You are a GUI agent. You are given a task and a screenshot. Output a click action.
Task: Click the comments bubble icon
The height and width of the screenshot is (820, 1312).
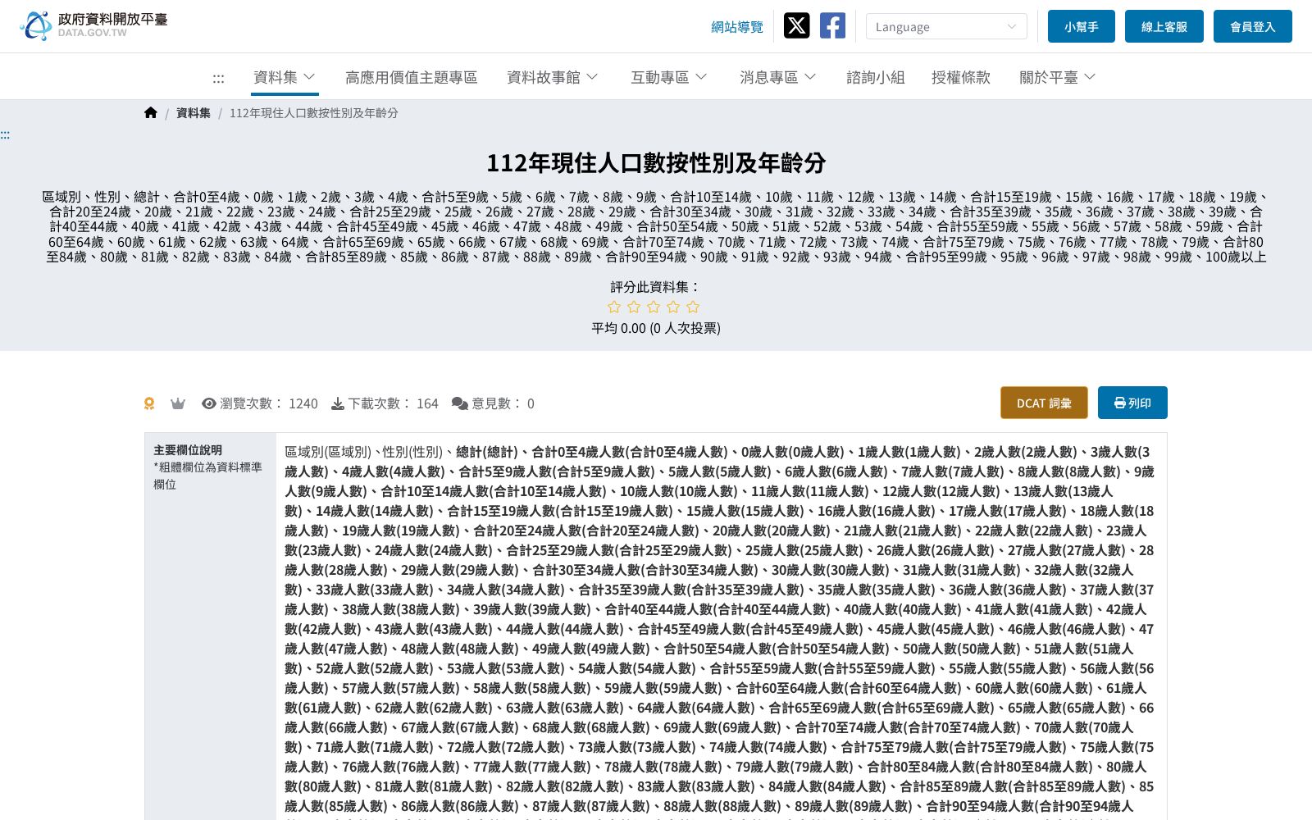coord(460,403)
